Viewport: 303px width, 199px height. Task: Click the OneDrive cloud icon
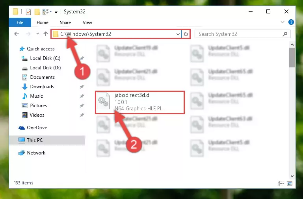(x=22, y=128)
